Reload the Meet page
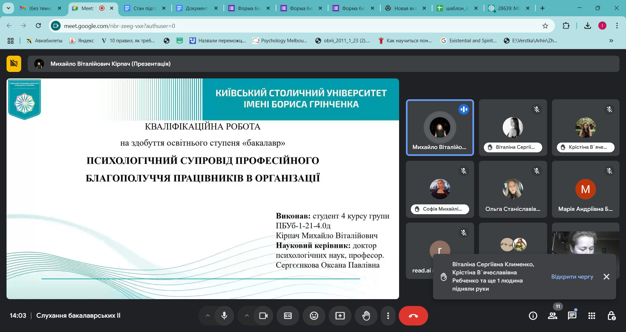The image size is (626, 332). 38,26
